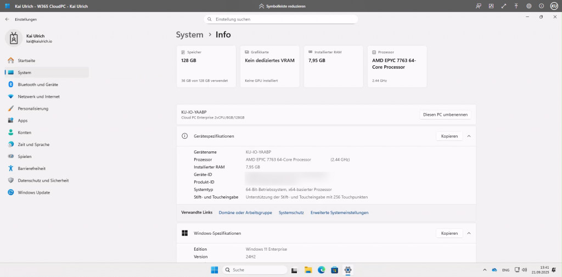562x277 pixels.
Task: Select Zeit und Sprache in sidebar
Action: [x=33, y=144]
